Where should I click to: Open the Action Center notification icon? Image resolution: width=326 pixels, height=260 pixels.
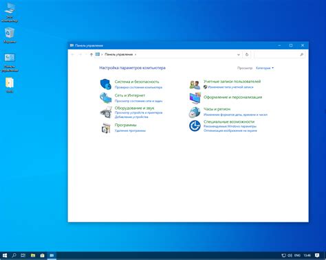[x=317, y=255]
